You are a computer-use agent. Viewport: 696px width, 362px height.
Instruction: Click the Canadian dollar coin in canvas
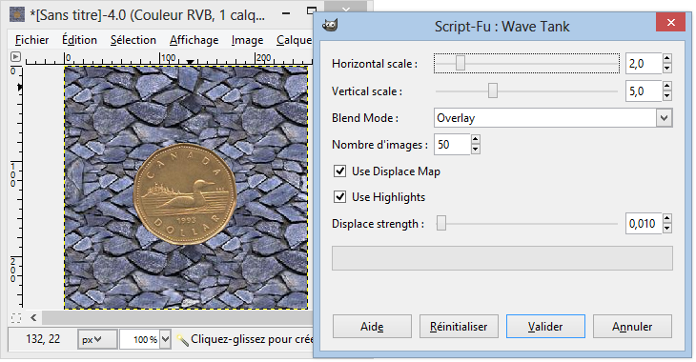[185, 194]
